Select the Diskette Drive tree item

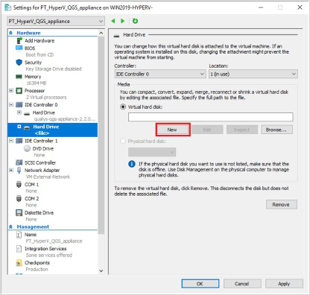point(39,213)
